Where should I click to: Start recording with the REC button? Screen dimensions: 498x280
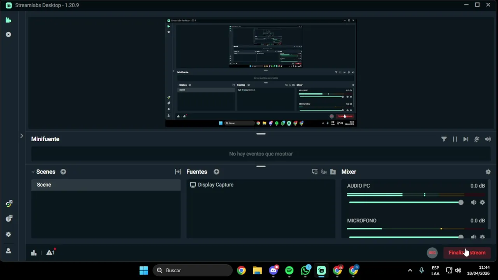432,253
